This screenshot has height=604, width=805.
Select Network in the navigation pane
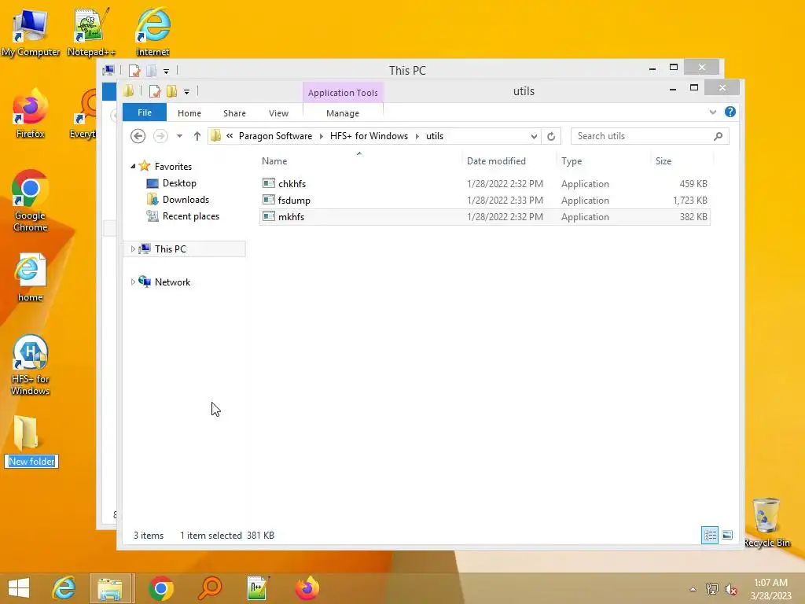172,282
